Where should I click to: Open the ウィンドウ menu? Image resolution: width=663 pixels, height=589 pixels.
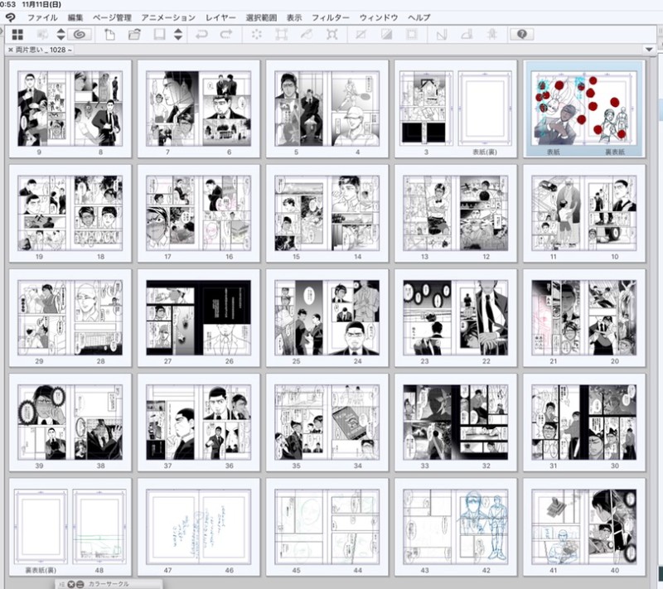(x=379, y=17)
